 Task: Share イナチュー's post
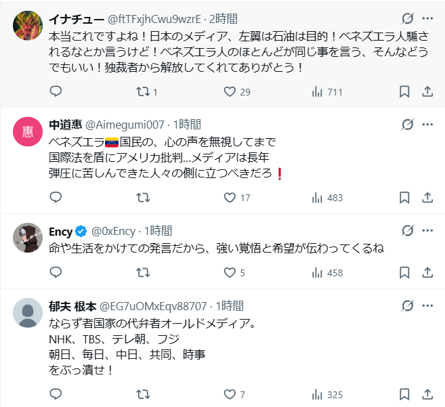(427, 91)
